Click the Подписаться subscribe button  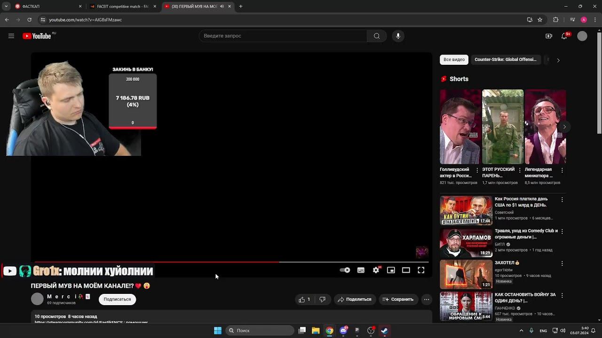pyautogui.click(x=117, y=300)
